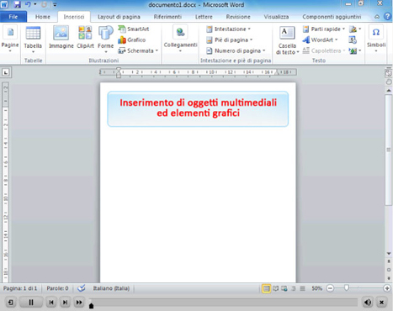
Task: Toggle the ruler button above scrollbar
Action: 389,73
